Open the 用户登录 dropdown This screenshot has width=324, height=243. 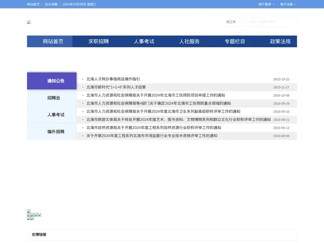266,4
